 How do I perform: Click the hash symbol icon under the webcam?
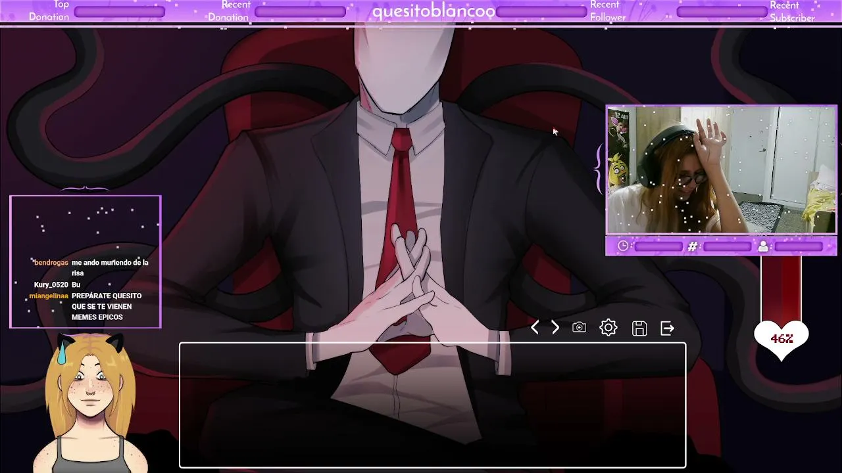[693, 246]
